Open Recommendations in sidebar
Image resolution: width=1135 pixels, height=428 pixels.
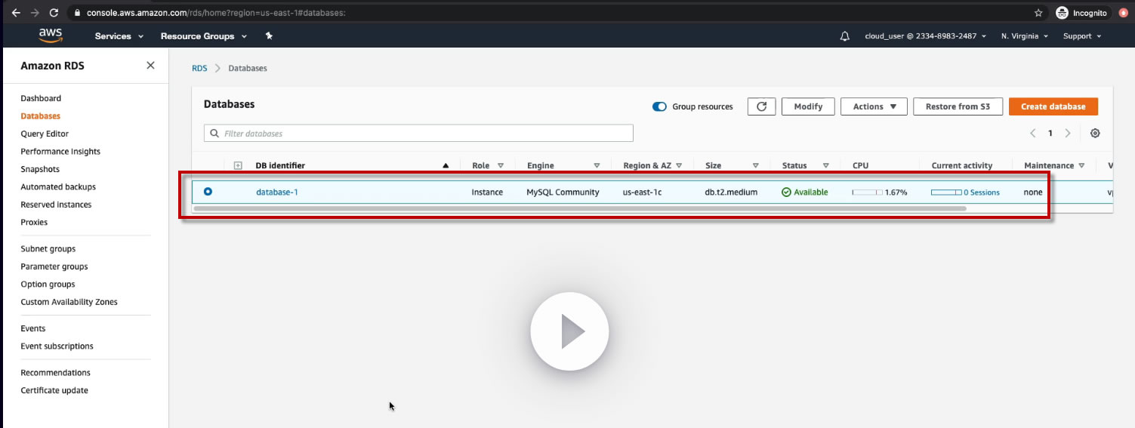[55, 373]
